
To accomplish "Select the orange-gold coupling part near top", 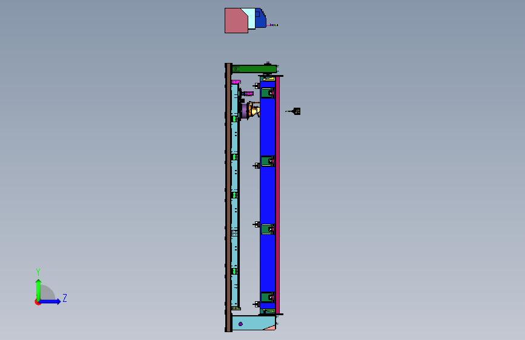I will (254, 110).
